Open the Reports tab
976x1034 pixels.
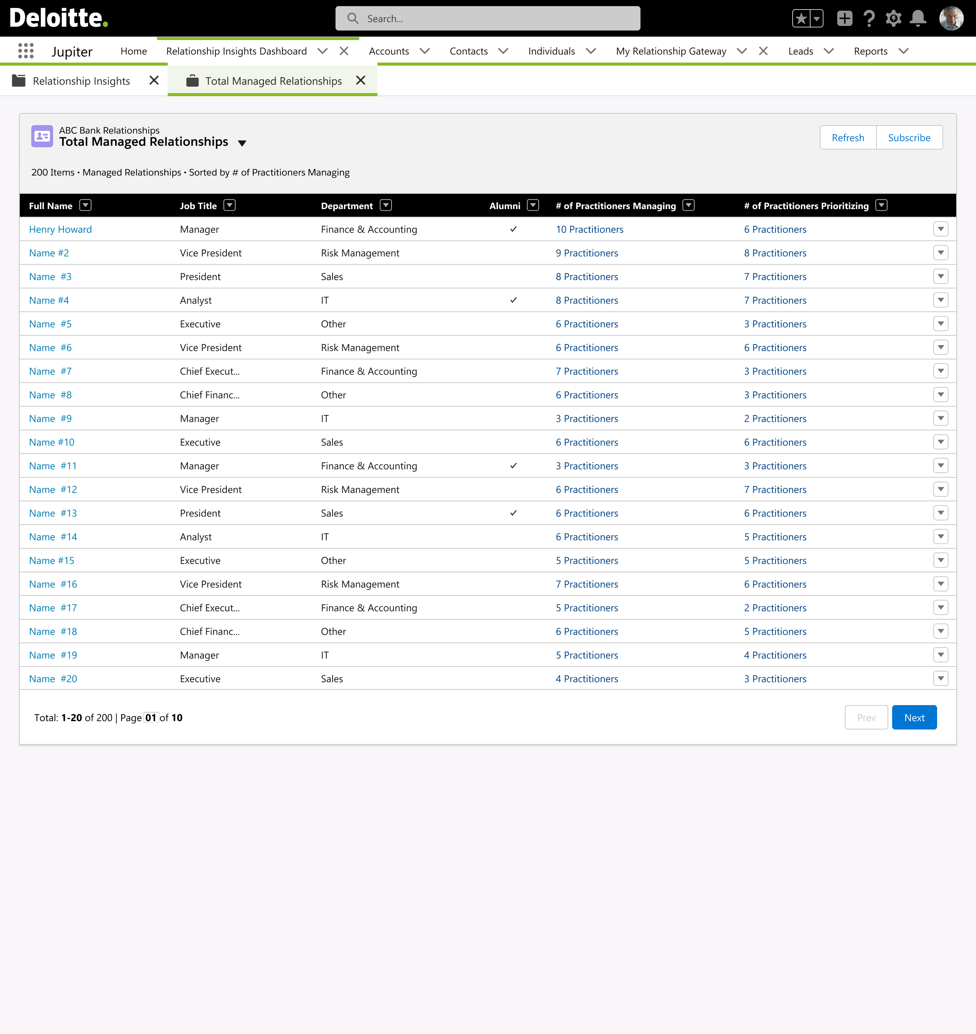pos(870,51)
